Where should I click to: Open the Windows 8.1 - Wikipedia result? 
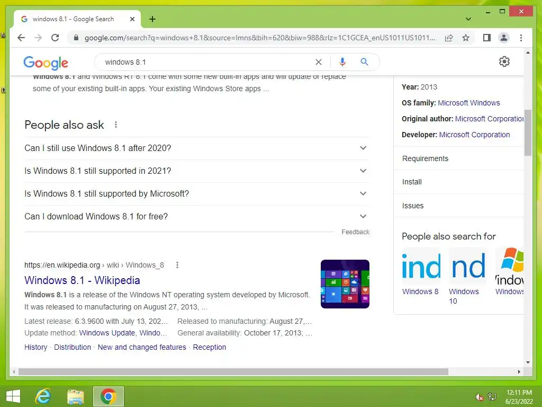(82, 280)
